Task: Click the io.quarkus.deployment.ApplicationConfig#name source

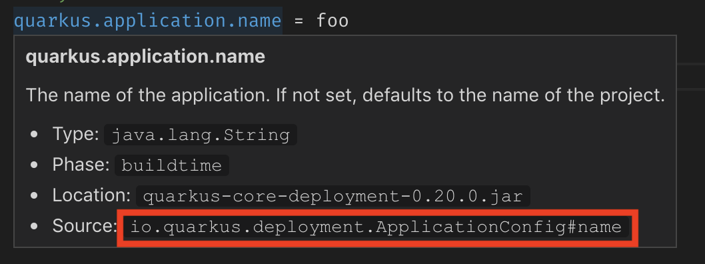Action: [x=376, y=227]
